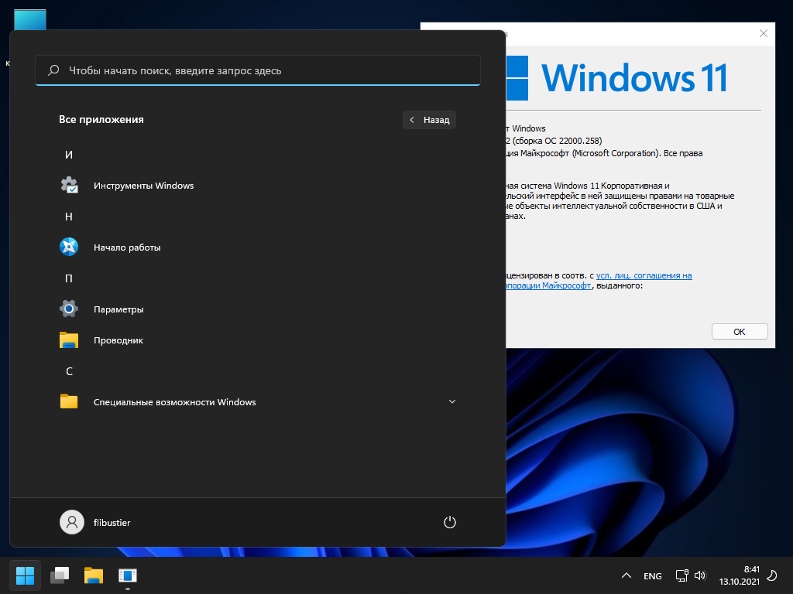Click the focus assist moon icon

pos(772,576)
